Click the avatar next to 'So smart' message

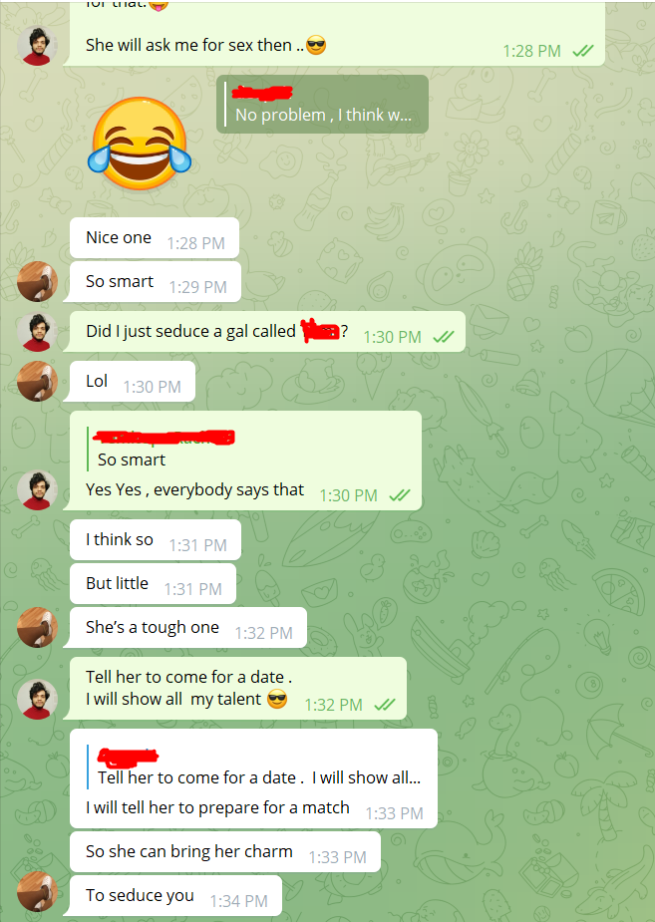[37, 281]
